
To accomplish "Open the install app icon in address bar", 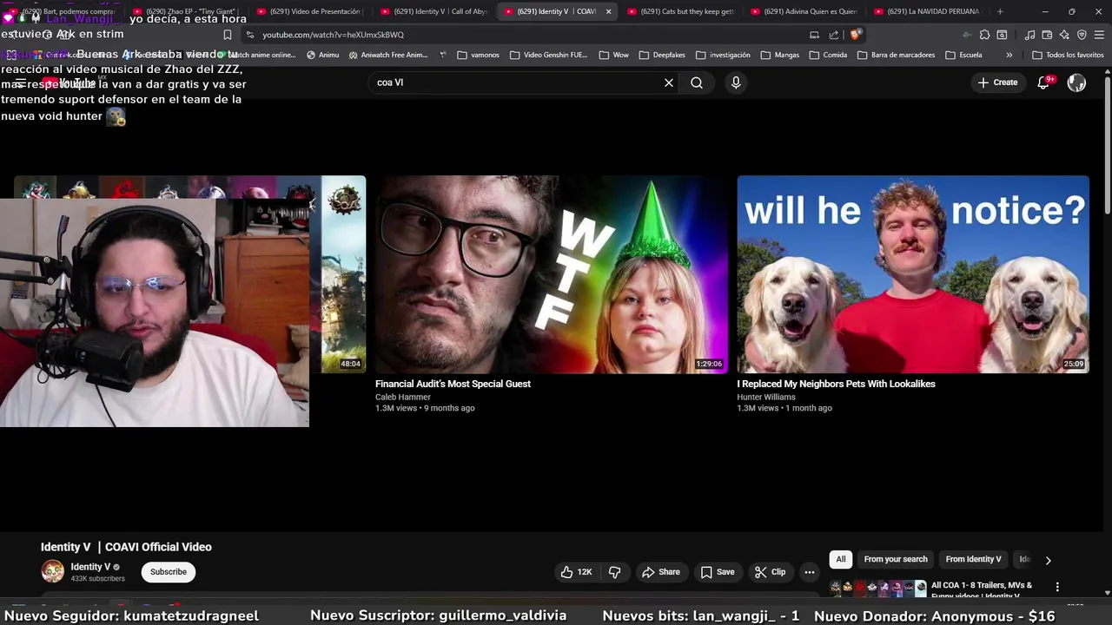I will tap(814, 35).
